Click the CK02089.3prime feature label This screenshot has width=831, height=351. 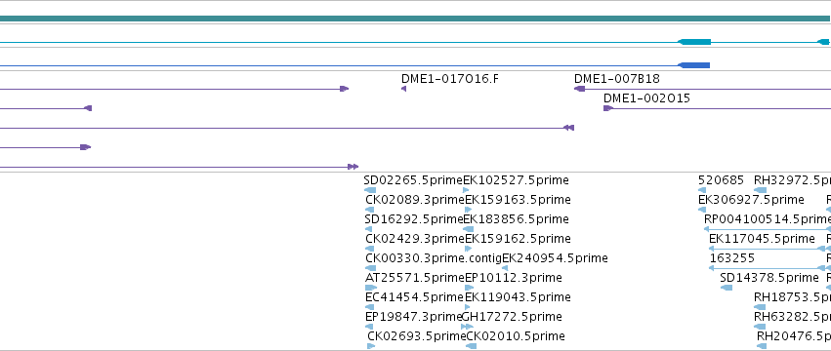tap(415, 200)
